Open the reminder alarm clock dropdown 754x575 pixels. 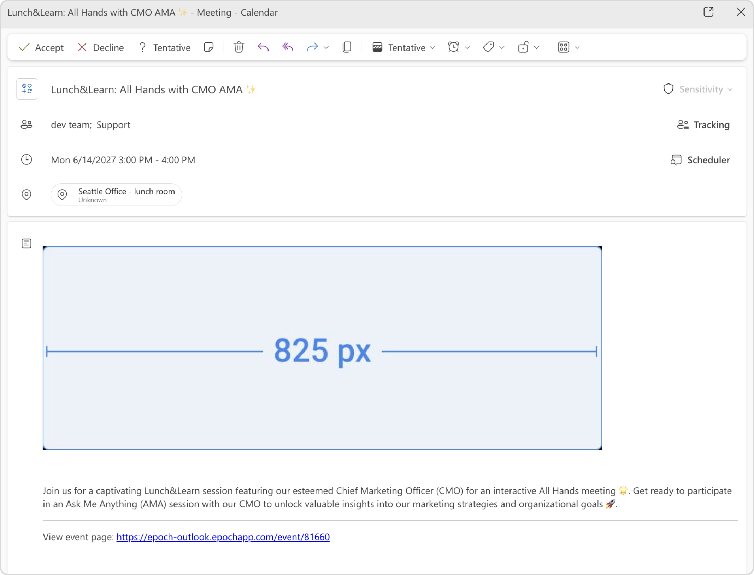[459, 47]
